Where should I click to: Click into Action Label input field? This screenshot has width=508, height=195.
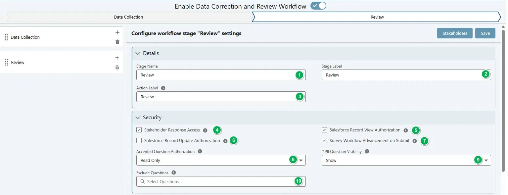[x=221, y=97]
